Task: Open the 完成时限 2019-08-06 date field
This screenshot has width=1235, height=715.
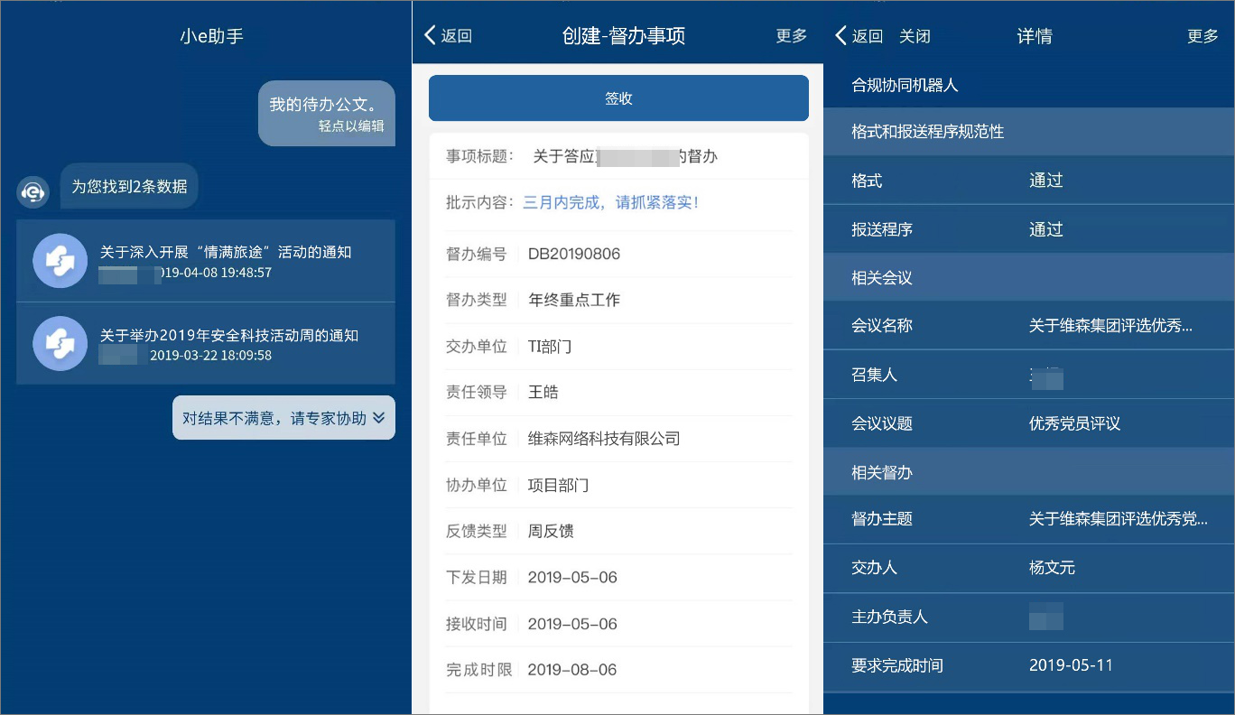Action: tap(618, 670)
